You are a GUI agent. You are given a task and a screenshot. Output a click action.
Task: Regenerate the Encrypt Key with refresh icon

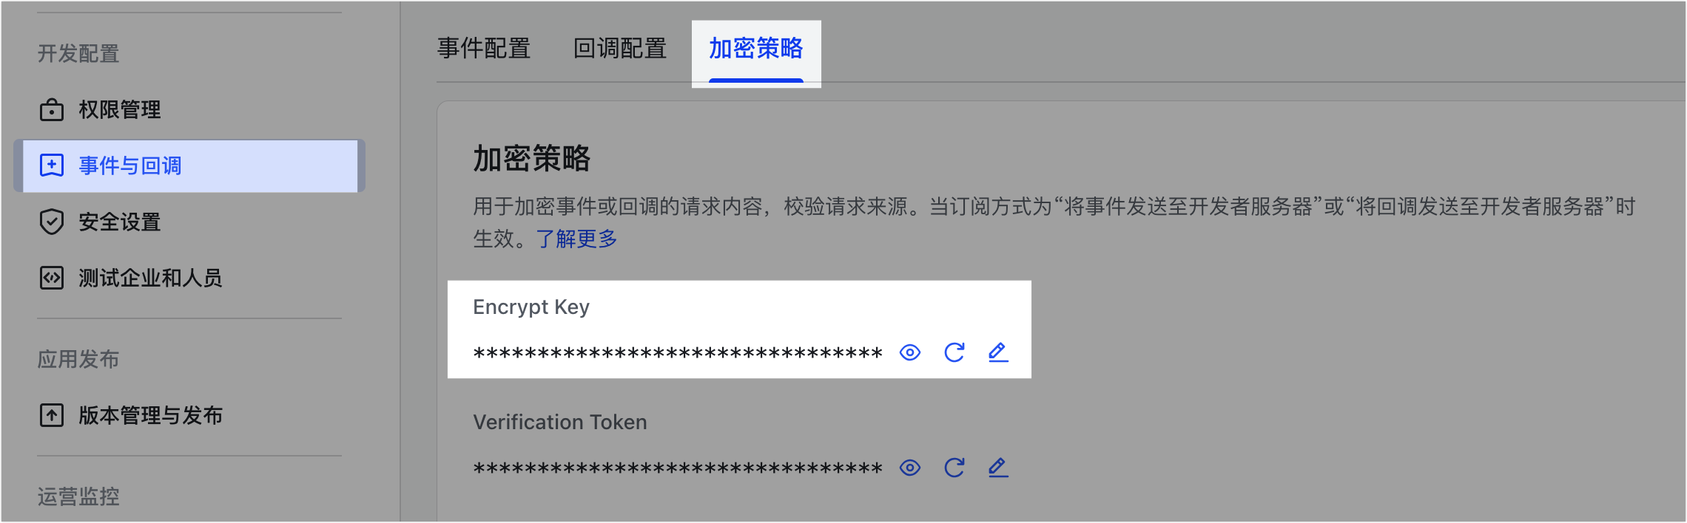click(954, 352)
